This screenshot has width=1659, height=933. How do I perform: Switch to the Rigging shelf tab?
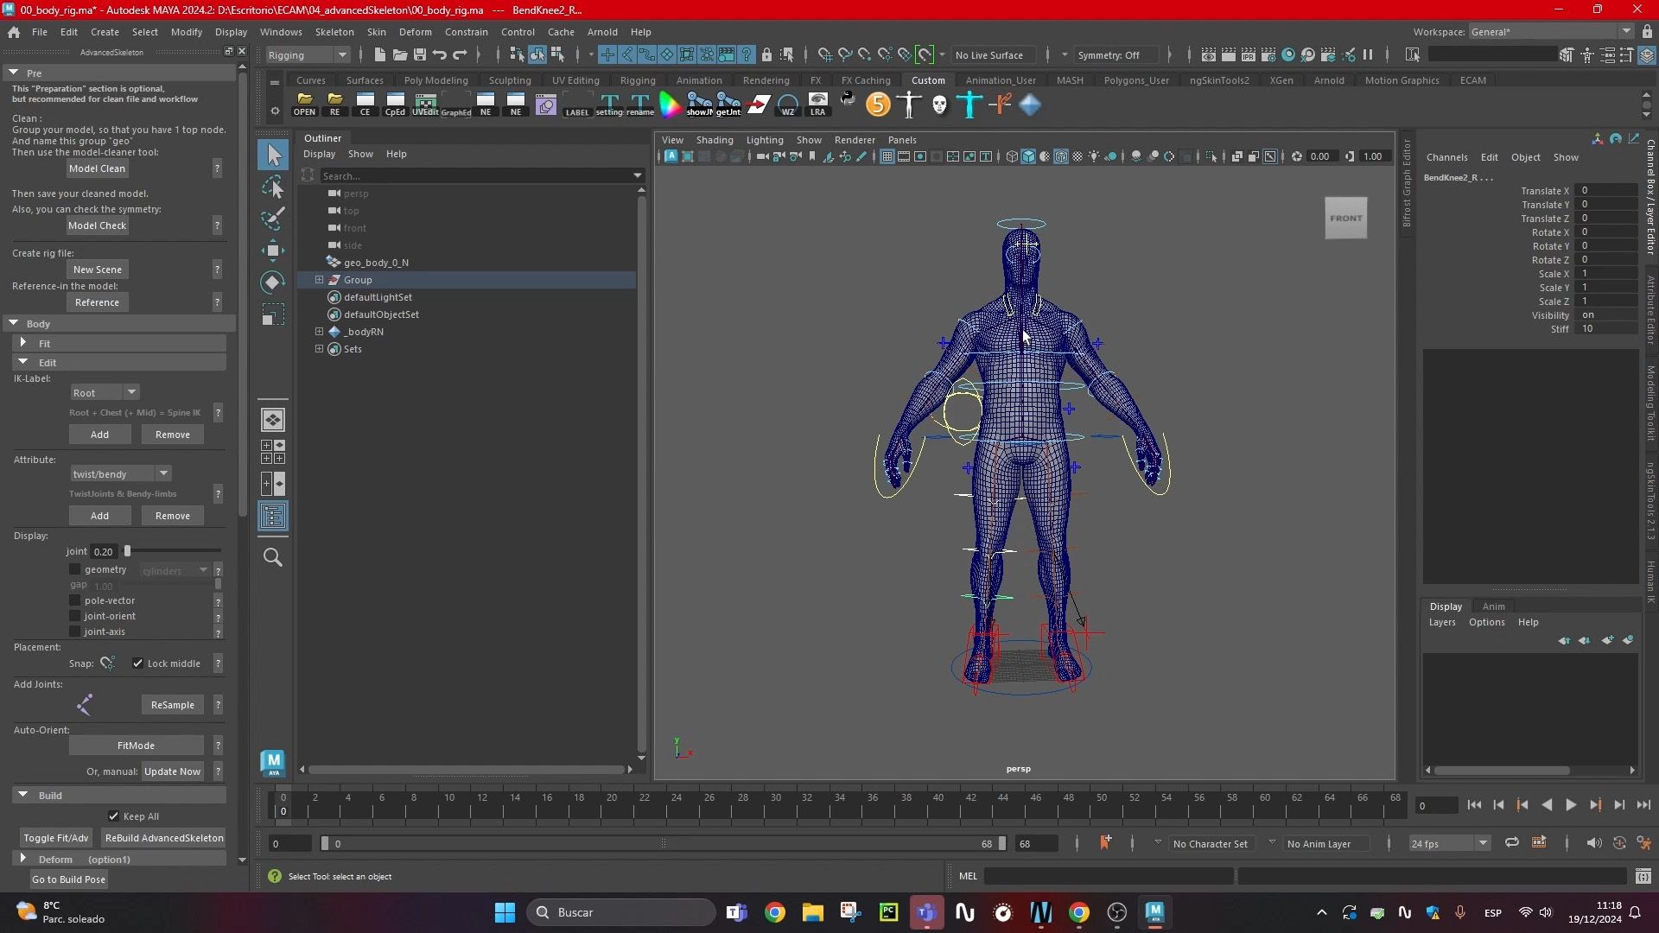(x=637, y=80)
